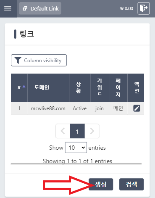This screenshot has width=155, height=198.
Task: Go to previous page with left chevron
Action: tap(63, 131)
